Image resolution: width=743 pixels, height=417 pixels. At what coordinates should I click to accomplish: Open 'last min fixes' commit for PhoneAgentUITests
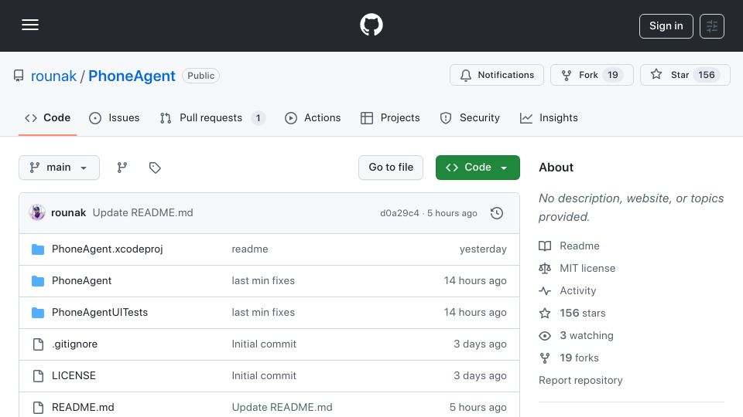tap(263, 313)
